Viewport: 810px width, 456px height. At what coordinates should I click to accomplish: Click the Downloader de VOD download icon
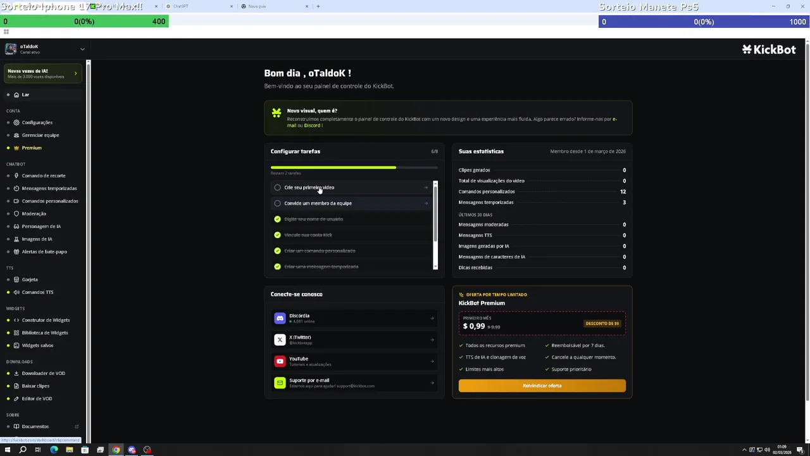click(16, 373)
